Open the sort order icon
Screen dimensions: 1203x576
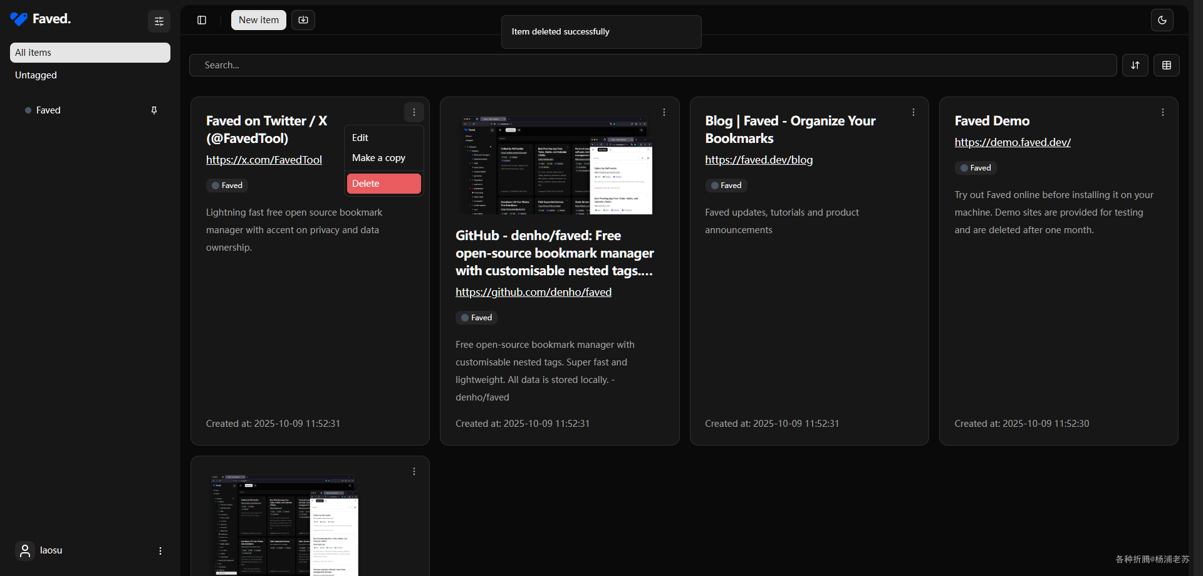[1135, 65]
